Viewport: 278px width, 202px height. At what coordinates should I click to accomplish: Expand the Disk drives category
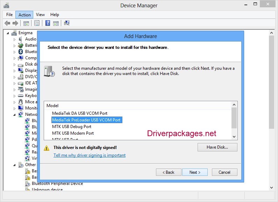point(15,65)
